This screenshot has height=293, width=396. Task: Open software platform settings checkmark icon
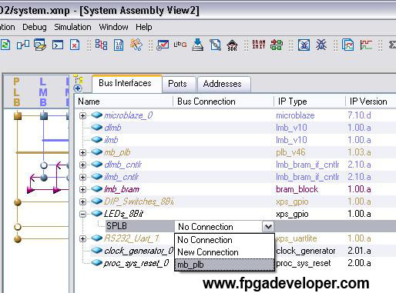tap(163, 45)
